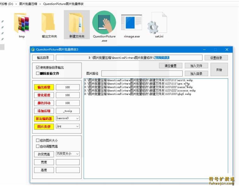Click the yellow 输出质量 label button

(x=44, y=87)
